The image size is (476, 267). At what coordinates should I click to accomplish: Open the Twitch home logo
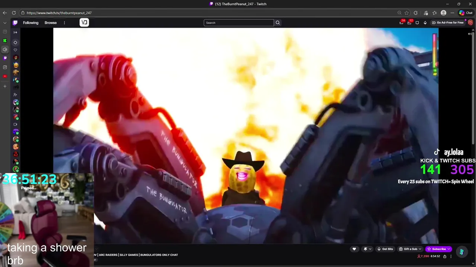pos(15,23)
